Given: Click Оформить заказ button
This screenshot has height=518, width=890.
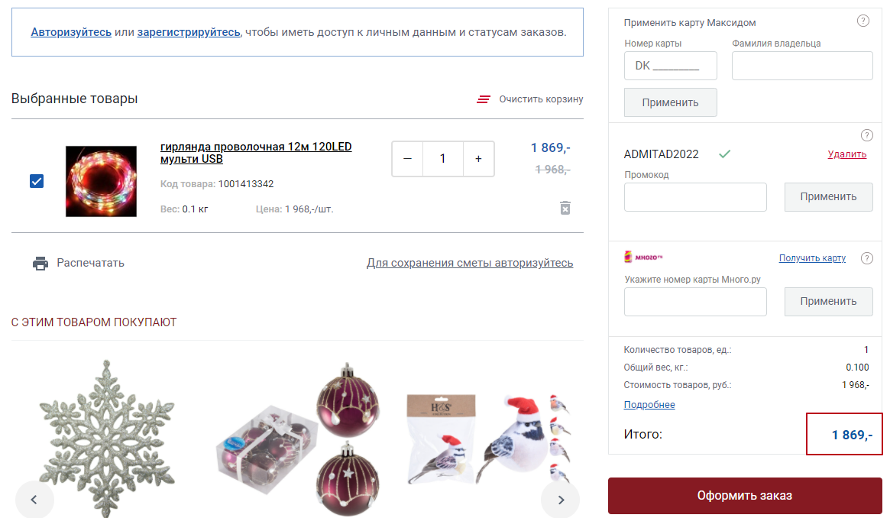Looking at the screenshot, I should pos(745,495).
